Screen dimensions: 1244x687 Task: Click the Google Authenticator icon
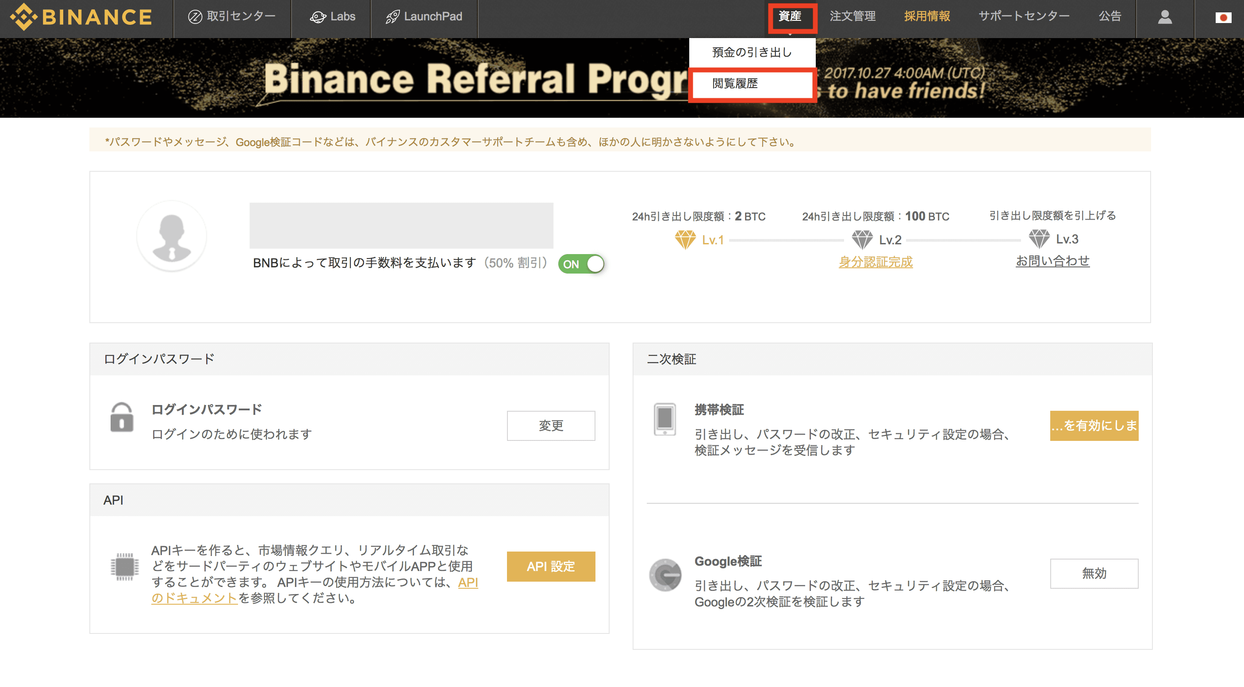pos(665,575)
